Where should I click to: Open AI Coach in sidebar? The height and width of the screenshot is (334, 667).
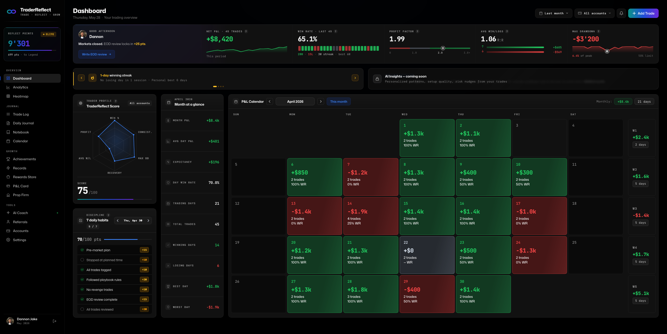pyautogui.click(x=32, y=213)
